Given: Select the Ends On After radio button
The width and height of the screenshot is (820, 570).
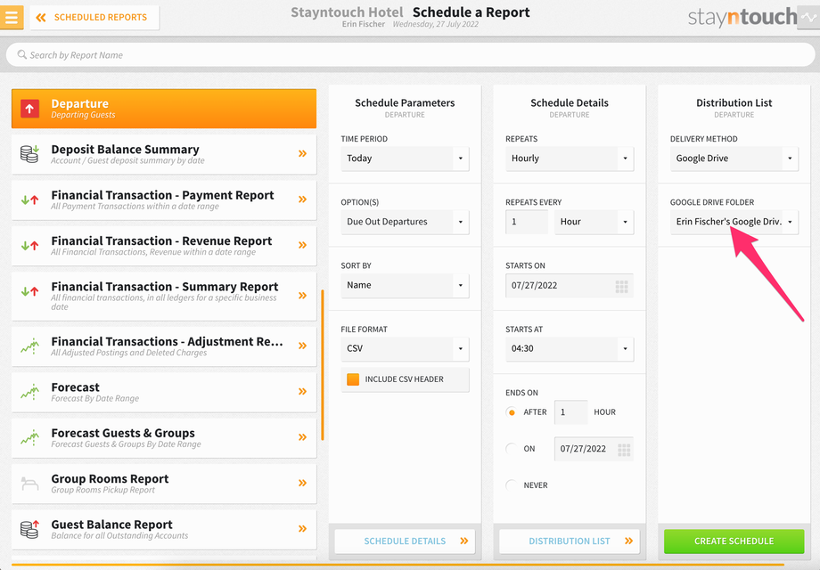Looking at the screenshot, I should pos(512,412).
